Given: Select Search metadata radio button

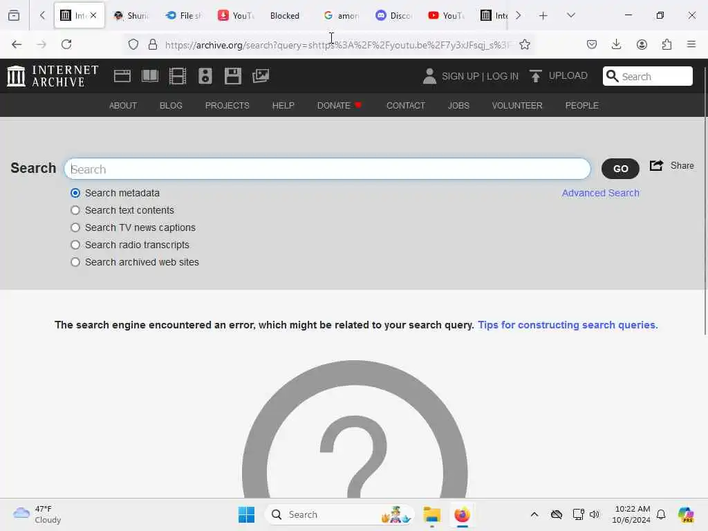Looking at the screenshot, I should (75, 194).
